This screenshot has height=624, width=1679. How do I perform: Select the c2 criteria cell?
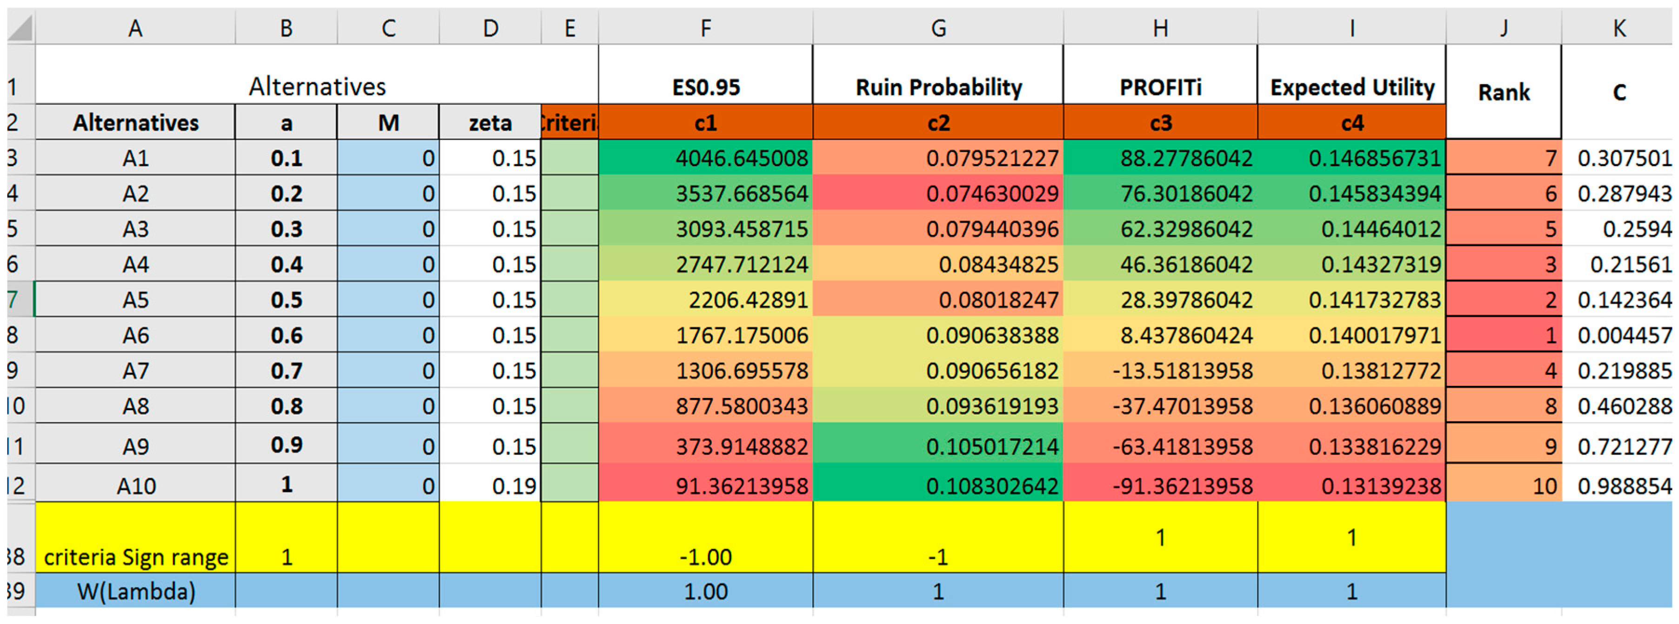pyautogui.click(x=938, y=122)
